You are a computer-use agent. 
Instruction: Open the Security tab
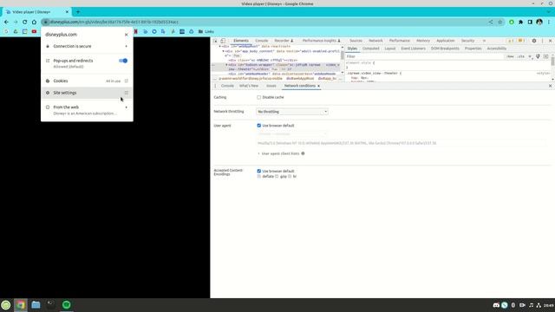(x=467, y=41)
